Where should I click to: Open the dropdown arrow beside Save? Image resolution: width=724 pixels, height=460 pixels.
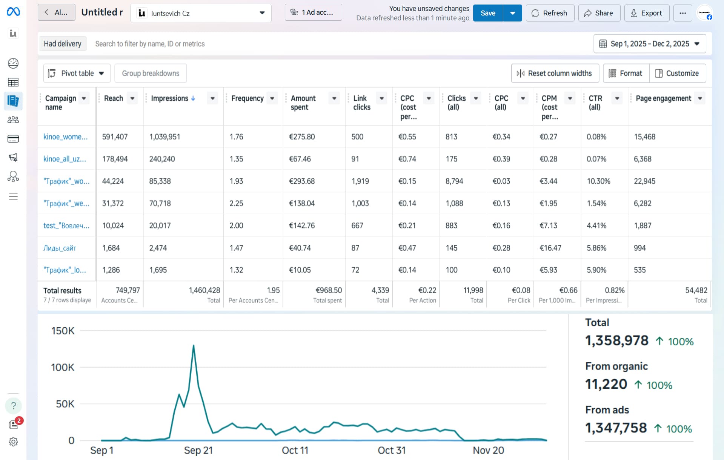512,13
